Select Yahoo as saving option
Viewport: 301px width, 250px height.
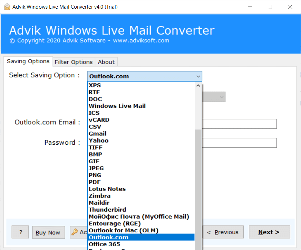click(141, 141)
